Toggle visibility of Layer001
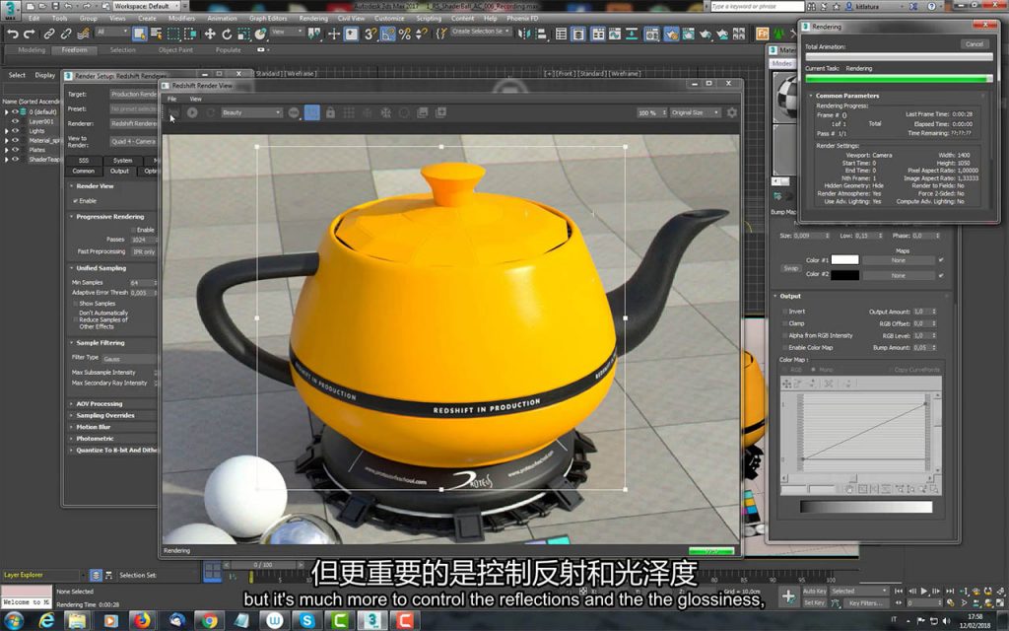 pyautogui.click(x=16, y=121)
